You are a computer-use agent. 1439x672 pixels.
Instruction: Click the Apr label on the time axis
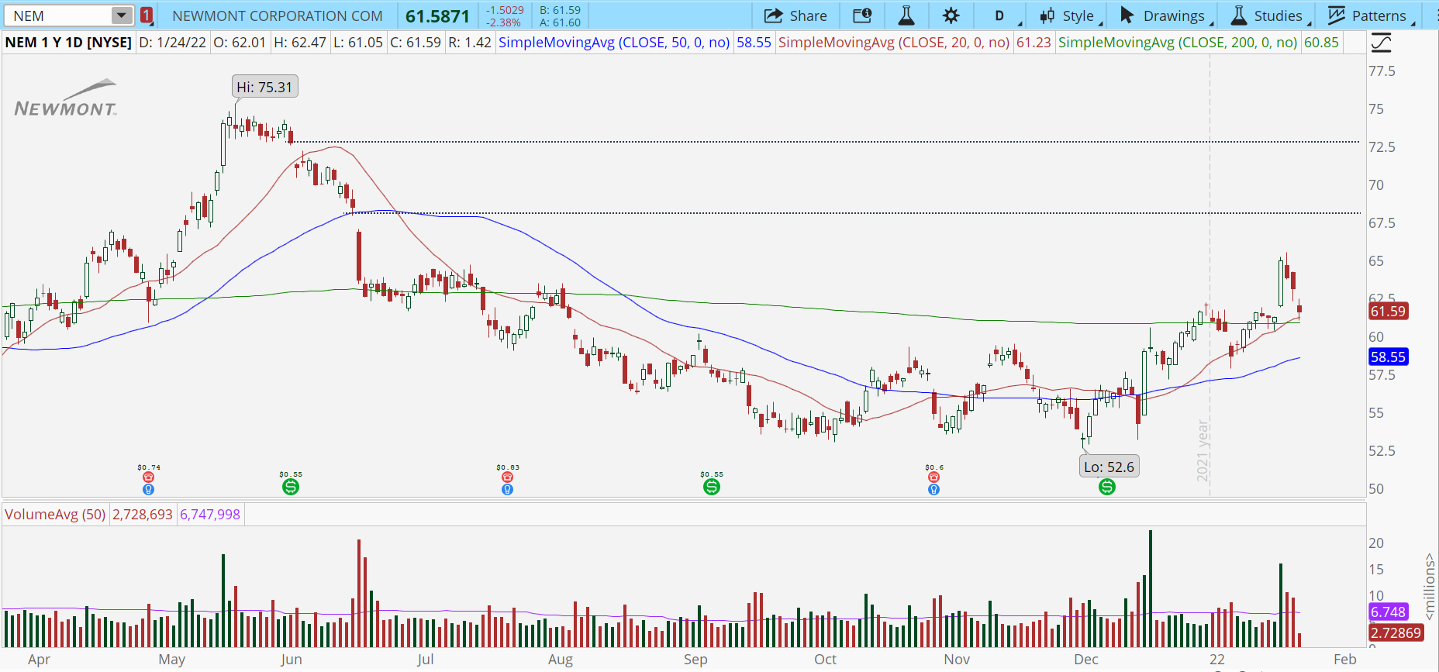pyautogui.click(x=39, y=659)
